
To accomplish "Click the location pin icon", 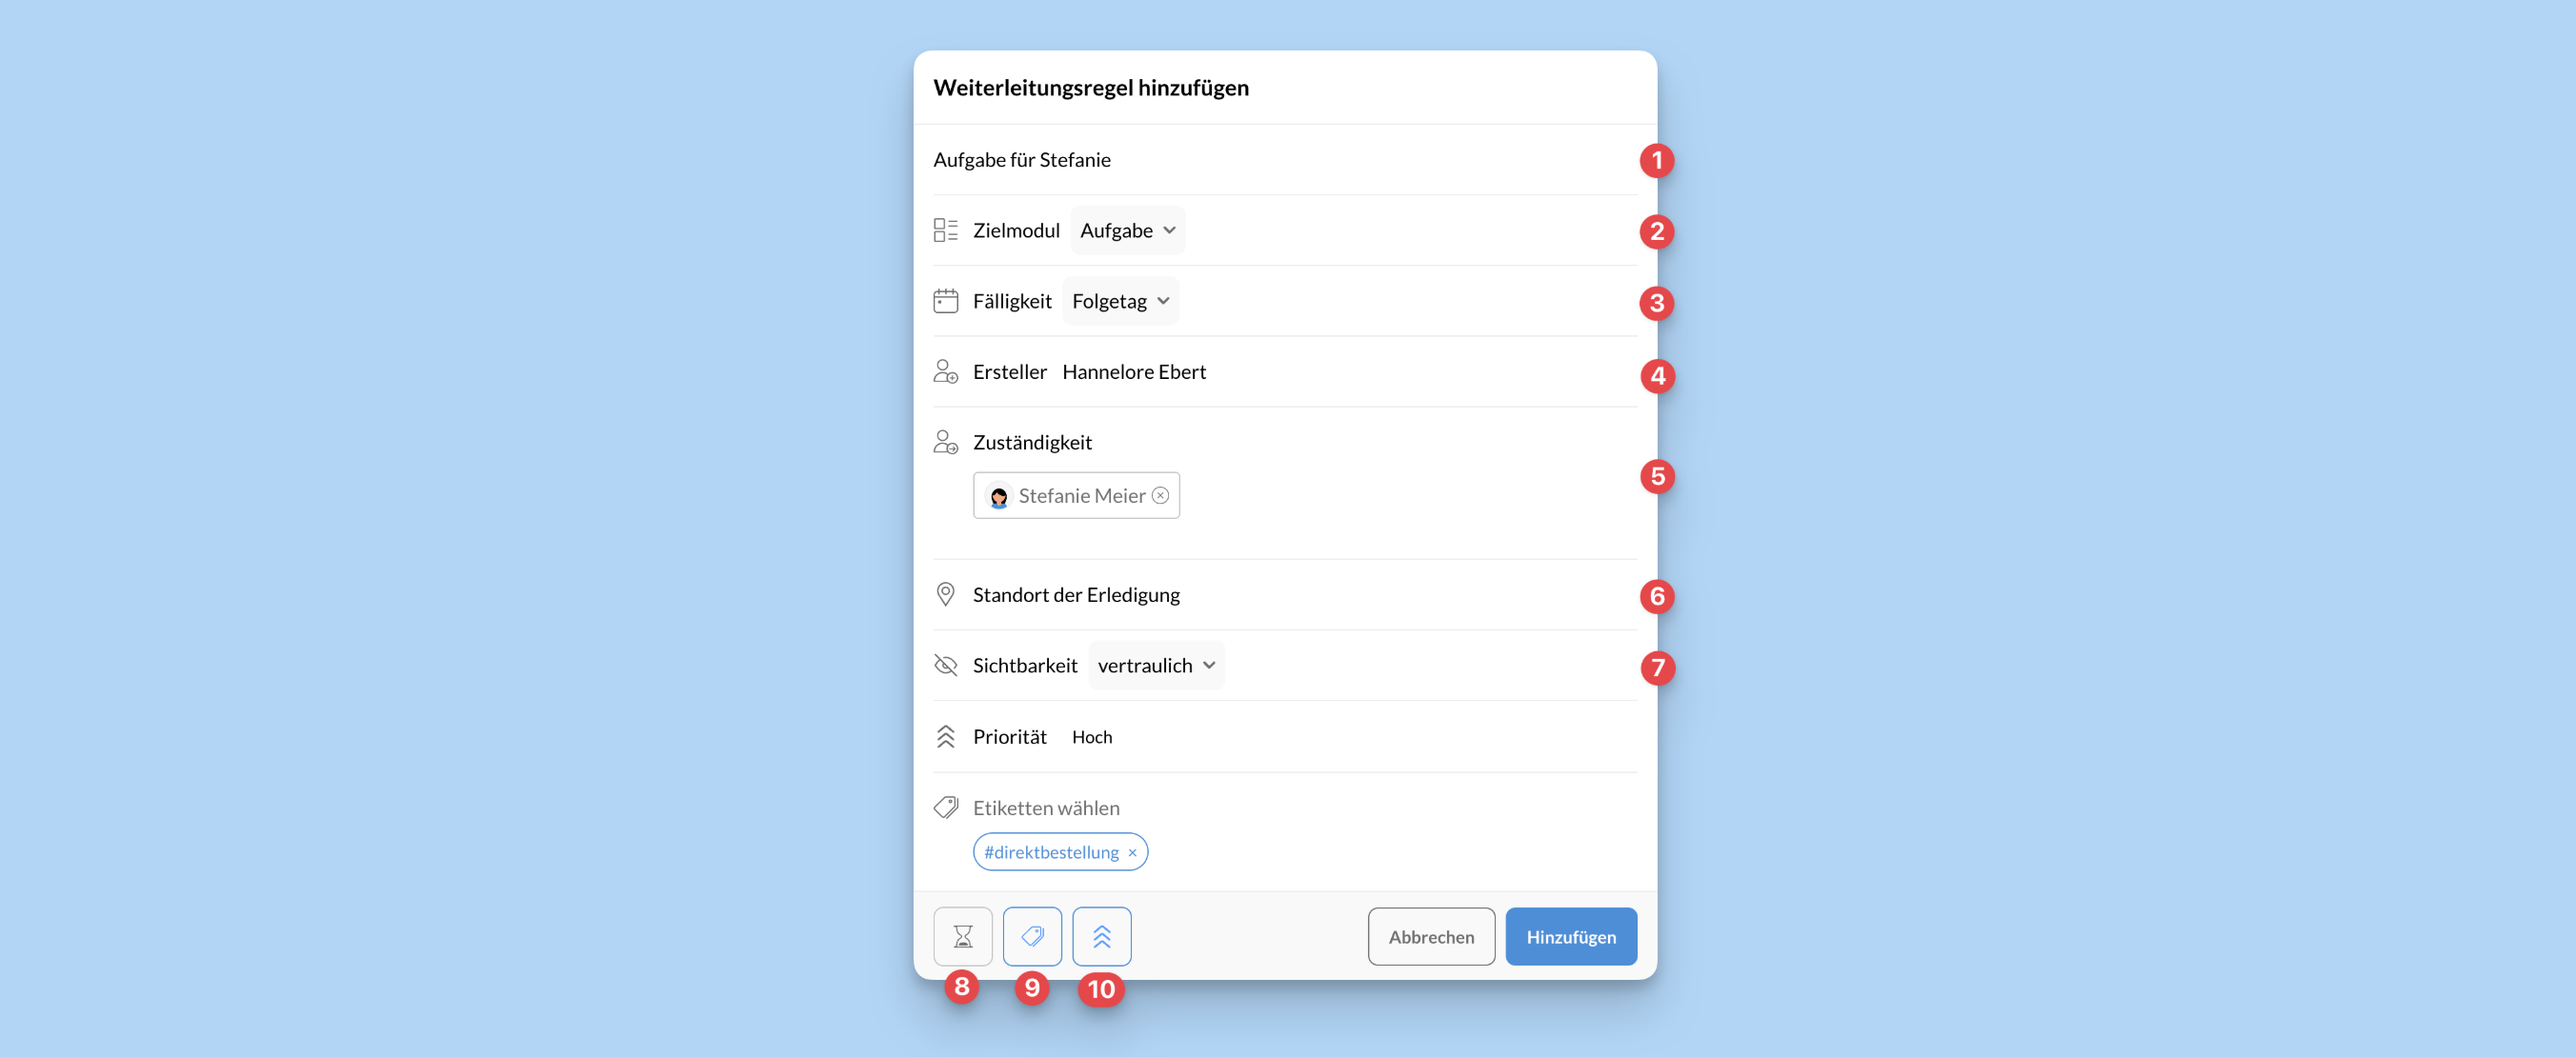I will (x=945, y=594).
